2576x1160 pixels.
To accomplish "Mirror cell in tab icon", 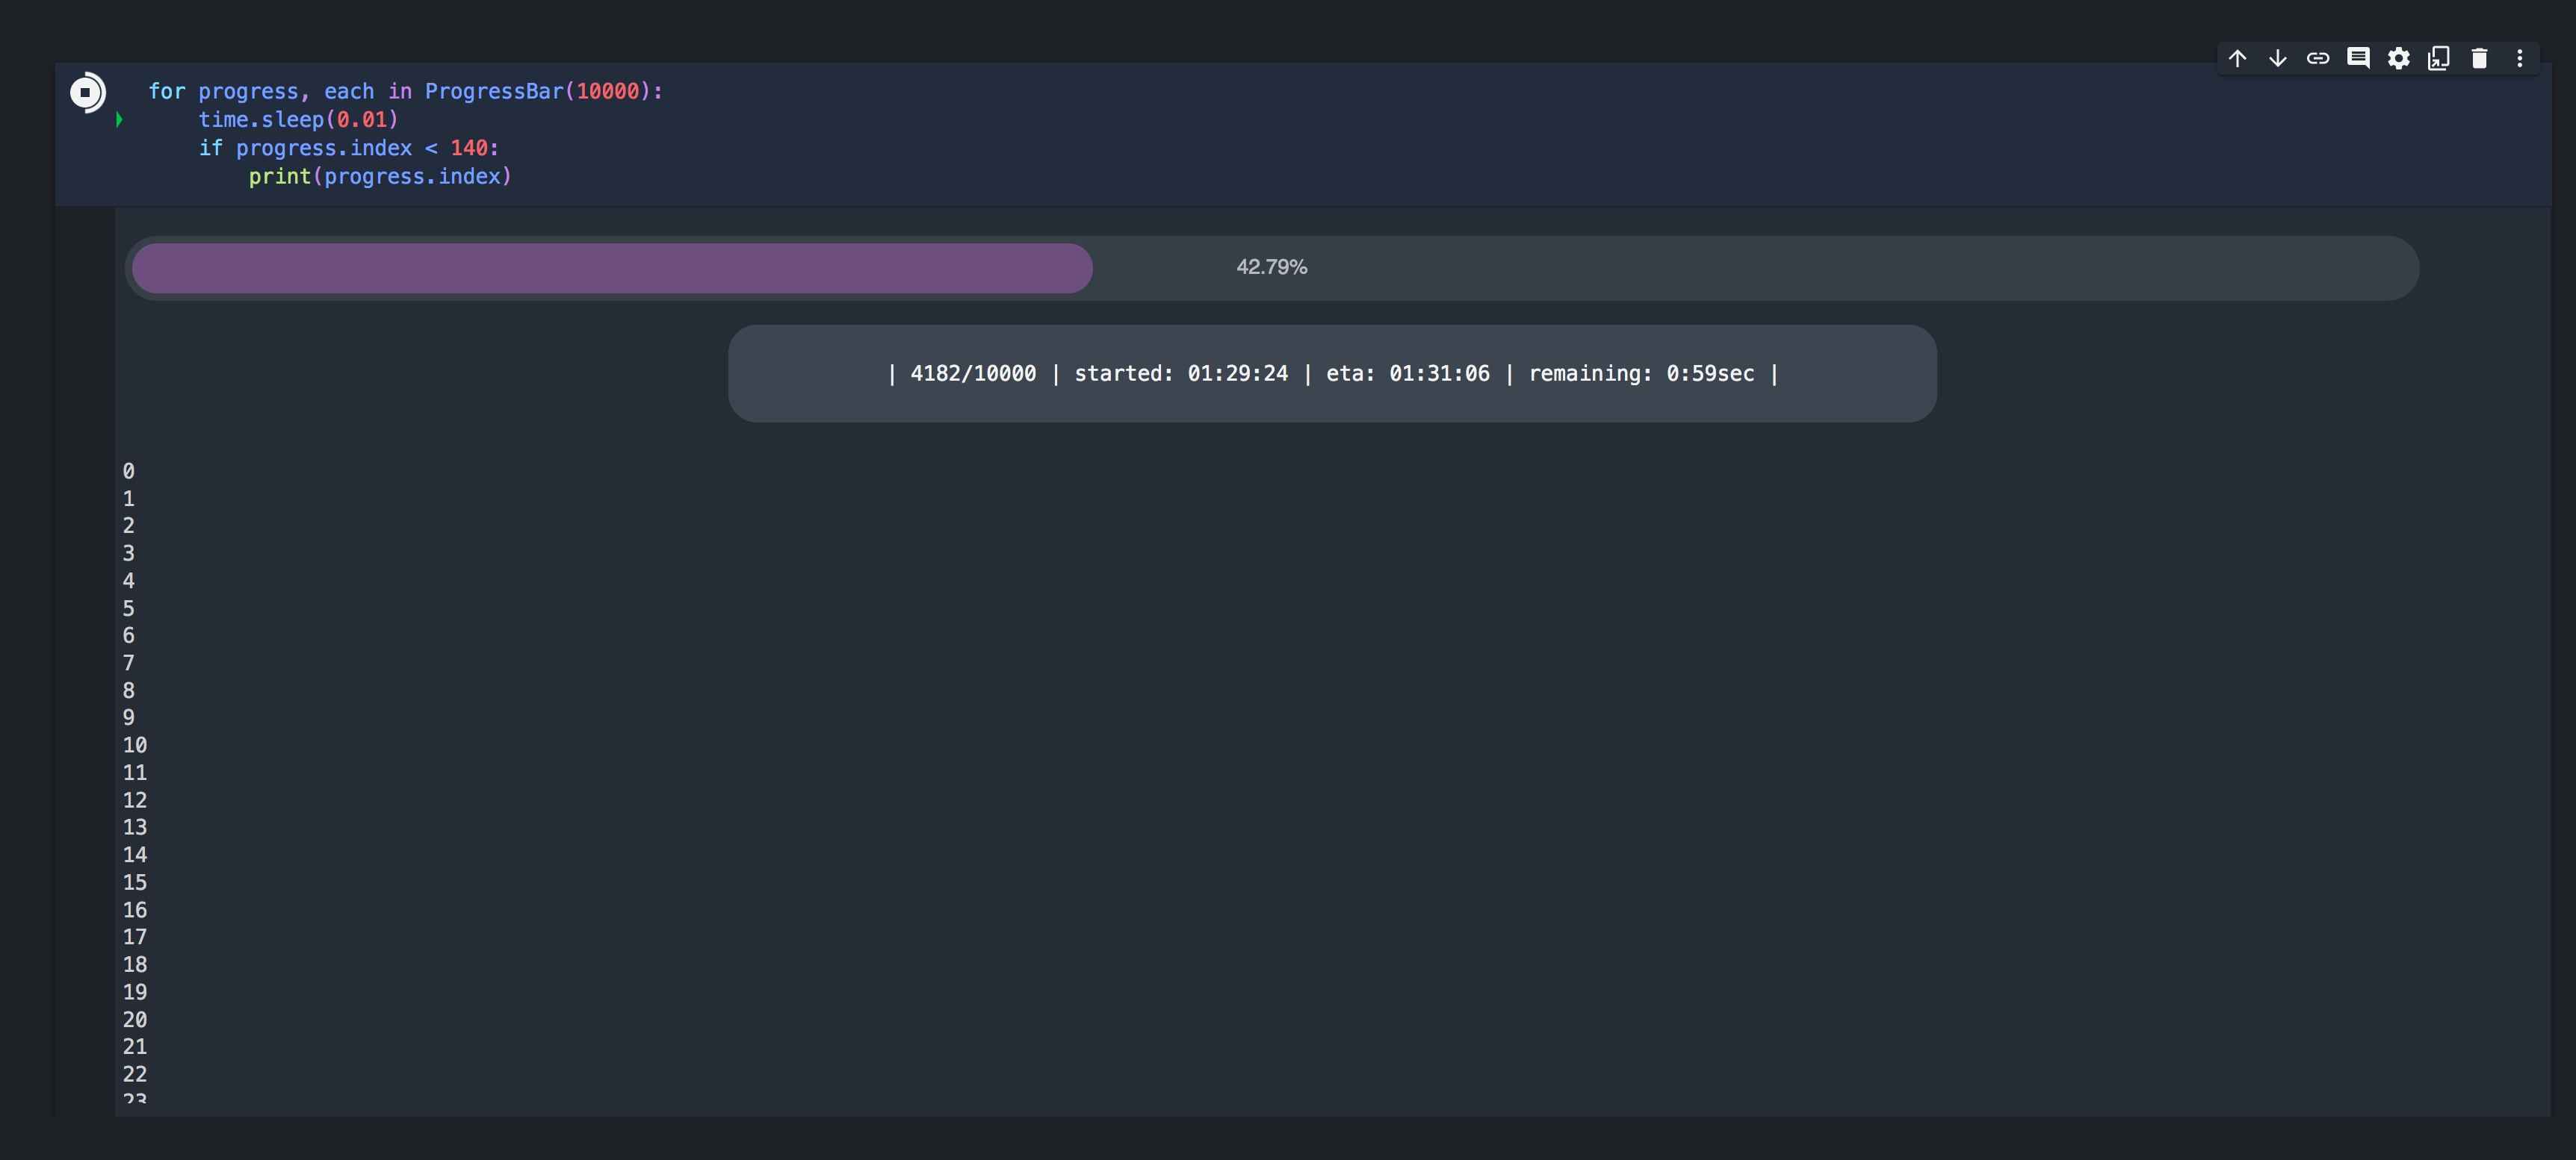I will click(2438, 58).
